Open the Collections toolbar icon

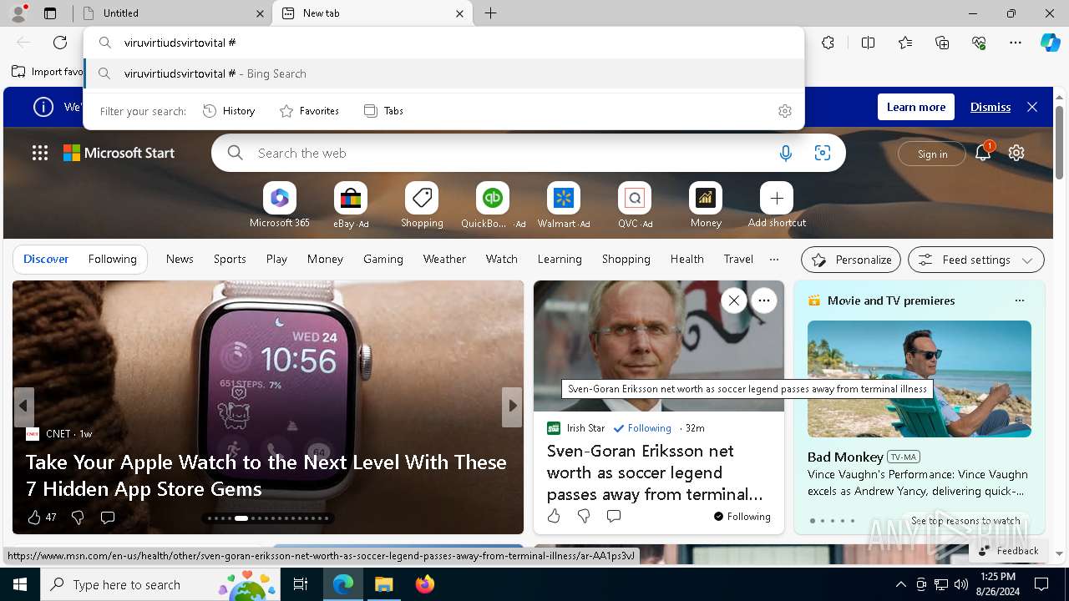tap(942, 43)
